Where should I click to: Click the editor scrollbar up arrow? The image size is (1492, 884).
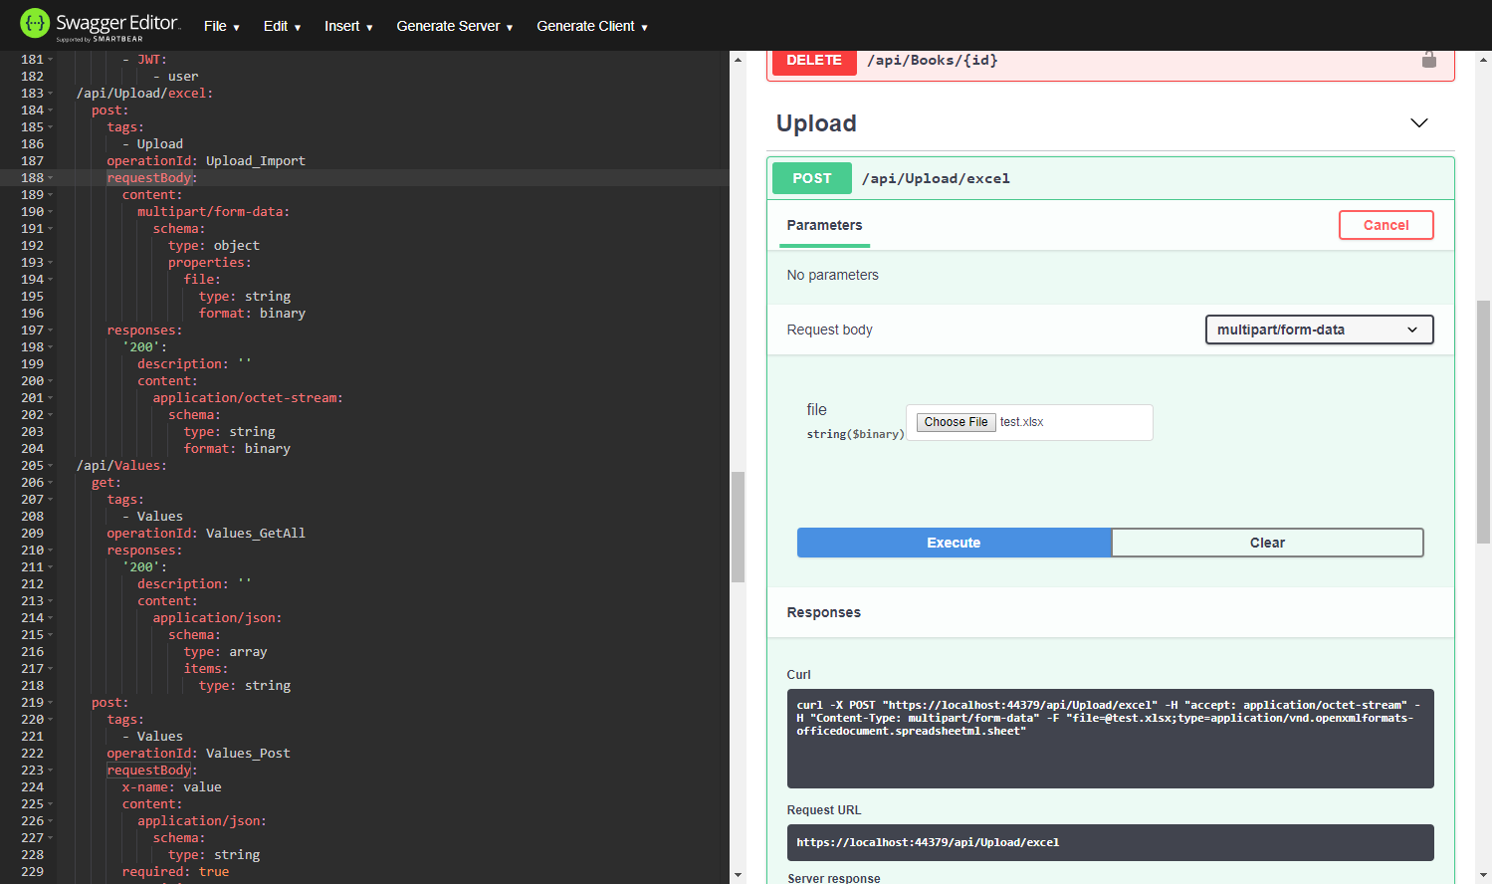click(x=738, y=60)
